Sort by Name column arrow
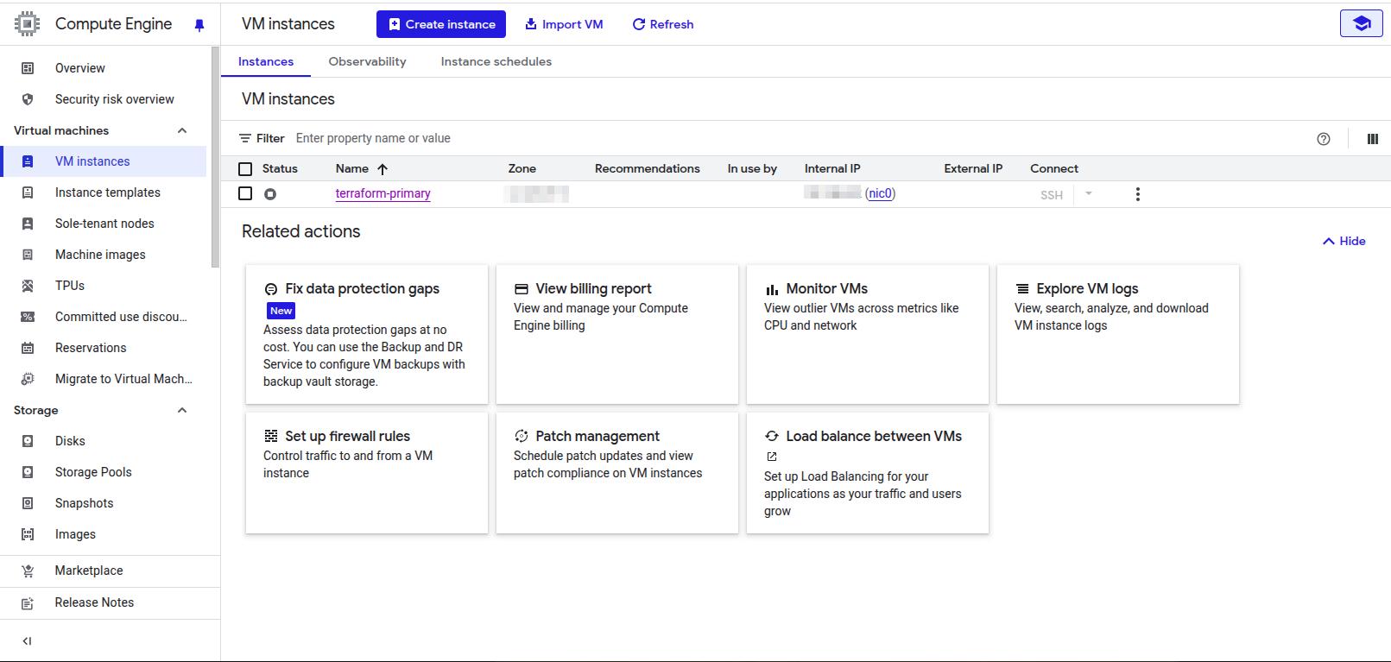This screenshot has height=662, width=1391. [x=383, y=169]
